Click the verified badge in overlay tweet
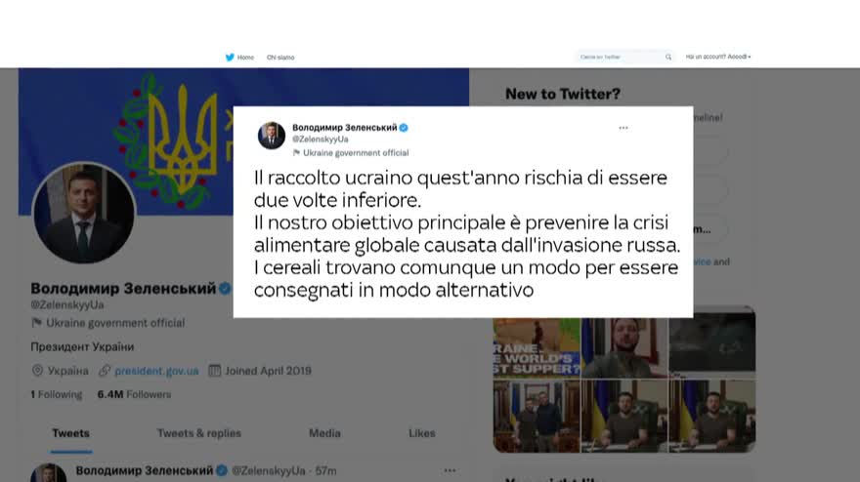 pos(404,128)
